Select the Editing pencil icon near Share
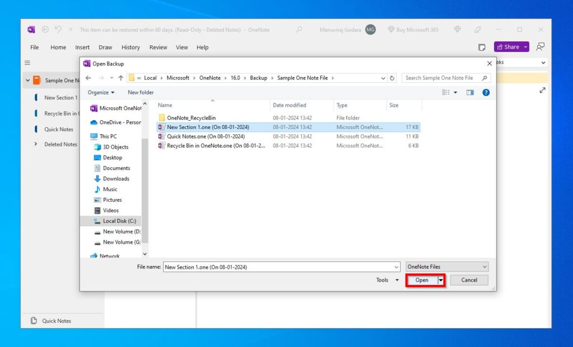Image resolution: width=573 pixels, height=347 pixels. [478, 28]
